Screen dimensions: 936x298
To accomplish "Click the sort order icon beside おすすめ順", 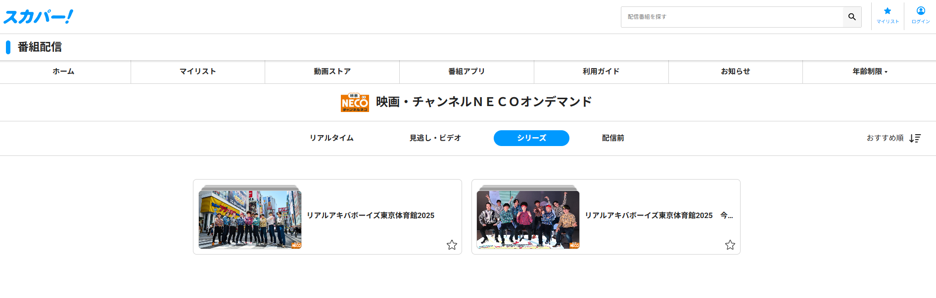I will (x=915, y=138).
